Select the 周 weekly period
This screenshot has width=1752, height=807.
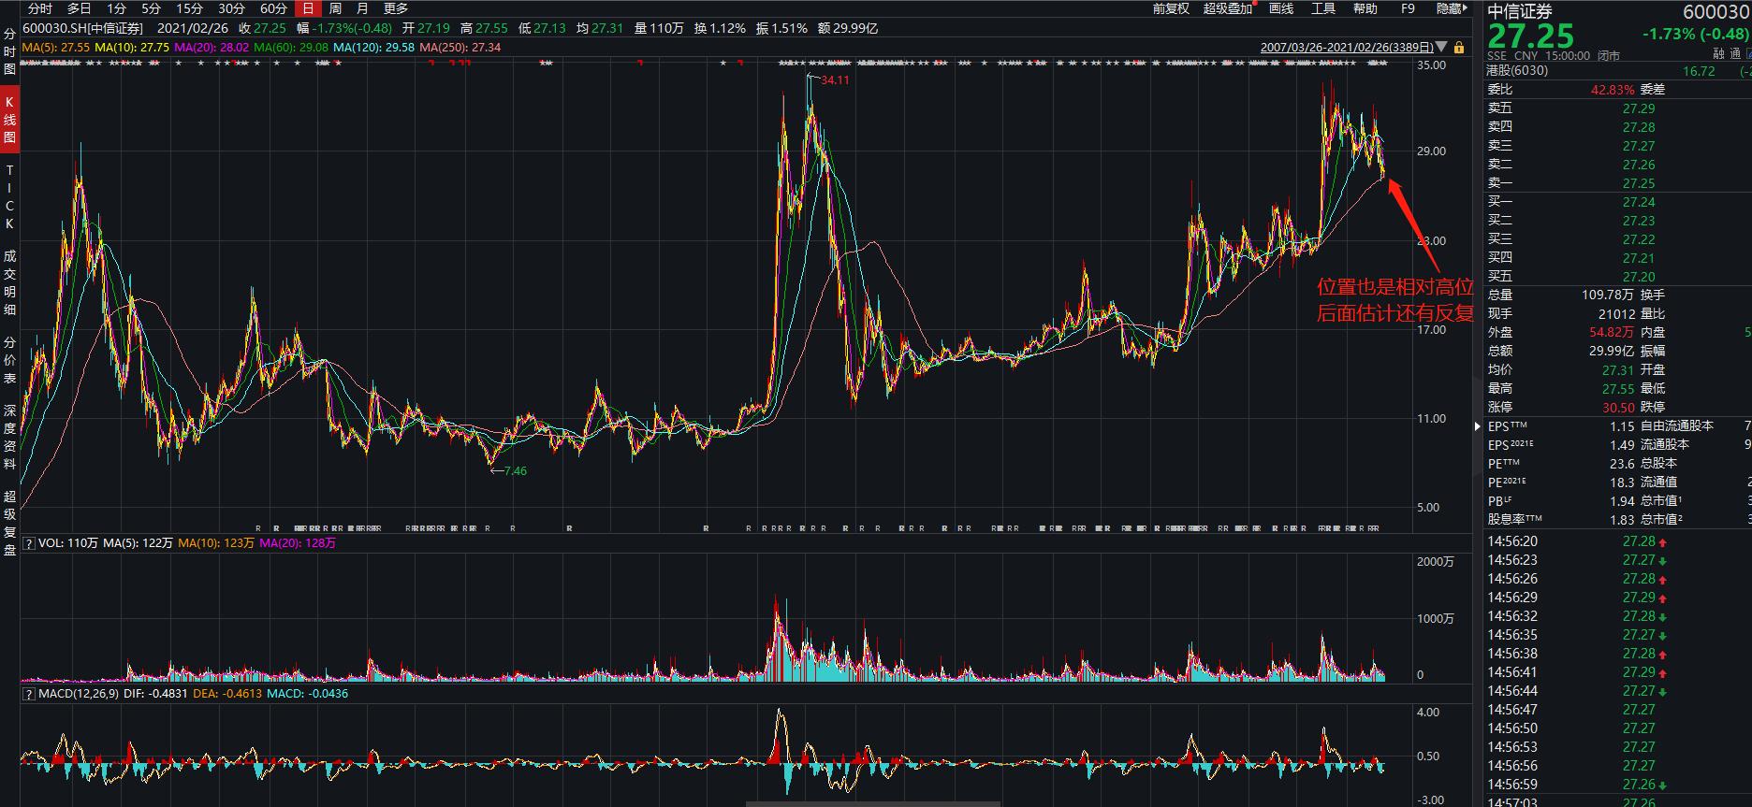335,8
